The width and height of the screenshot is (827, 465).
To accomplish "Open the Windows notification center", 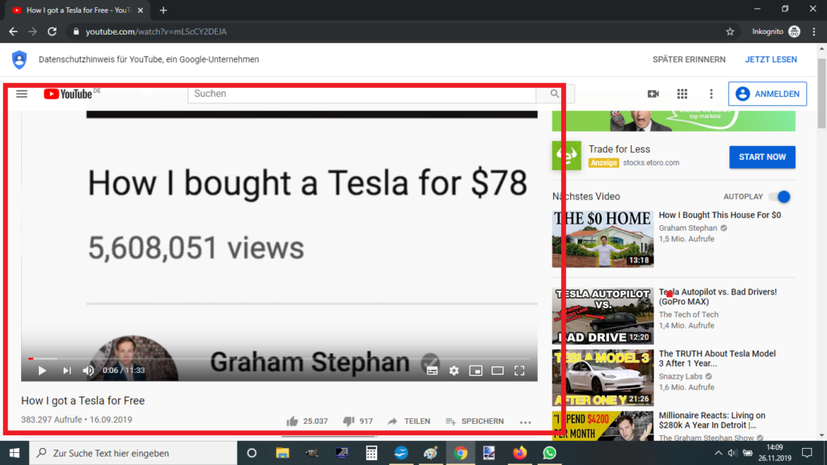I will point(807,453).
